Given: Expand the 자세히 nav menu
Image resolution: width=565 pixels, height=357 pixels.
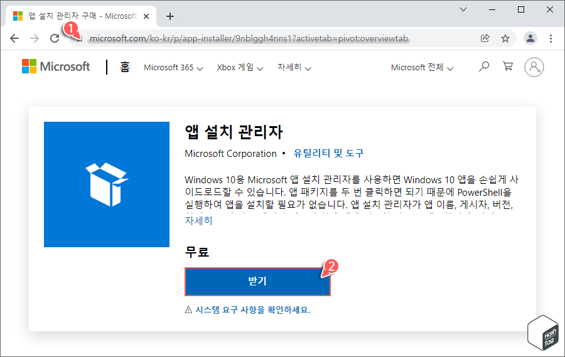Looking at the screenshot, I should click(294, 67).
